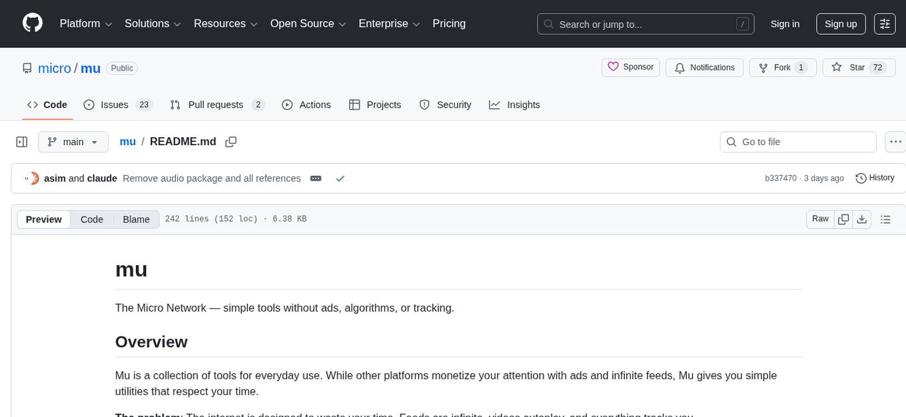Open the file outline icon

pos(886,218)
